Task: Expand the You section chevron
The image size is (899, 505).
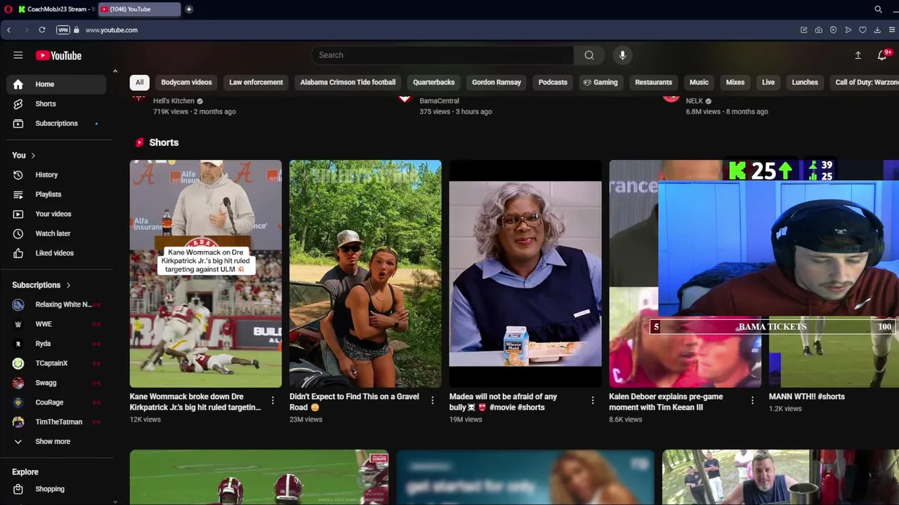Action: coord(33,156)
